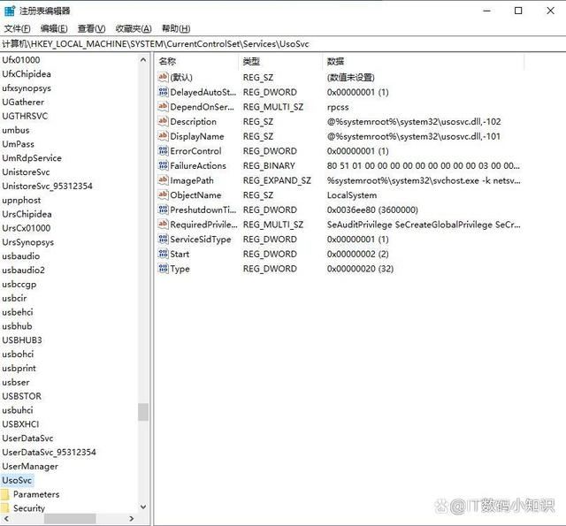Select the UGTHRSVC key
This screenshot has width=566, height=526.
point(25,116)
